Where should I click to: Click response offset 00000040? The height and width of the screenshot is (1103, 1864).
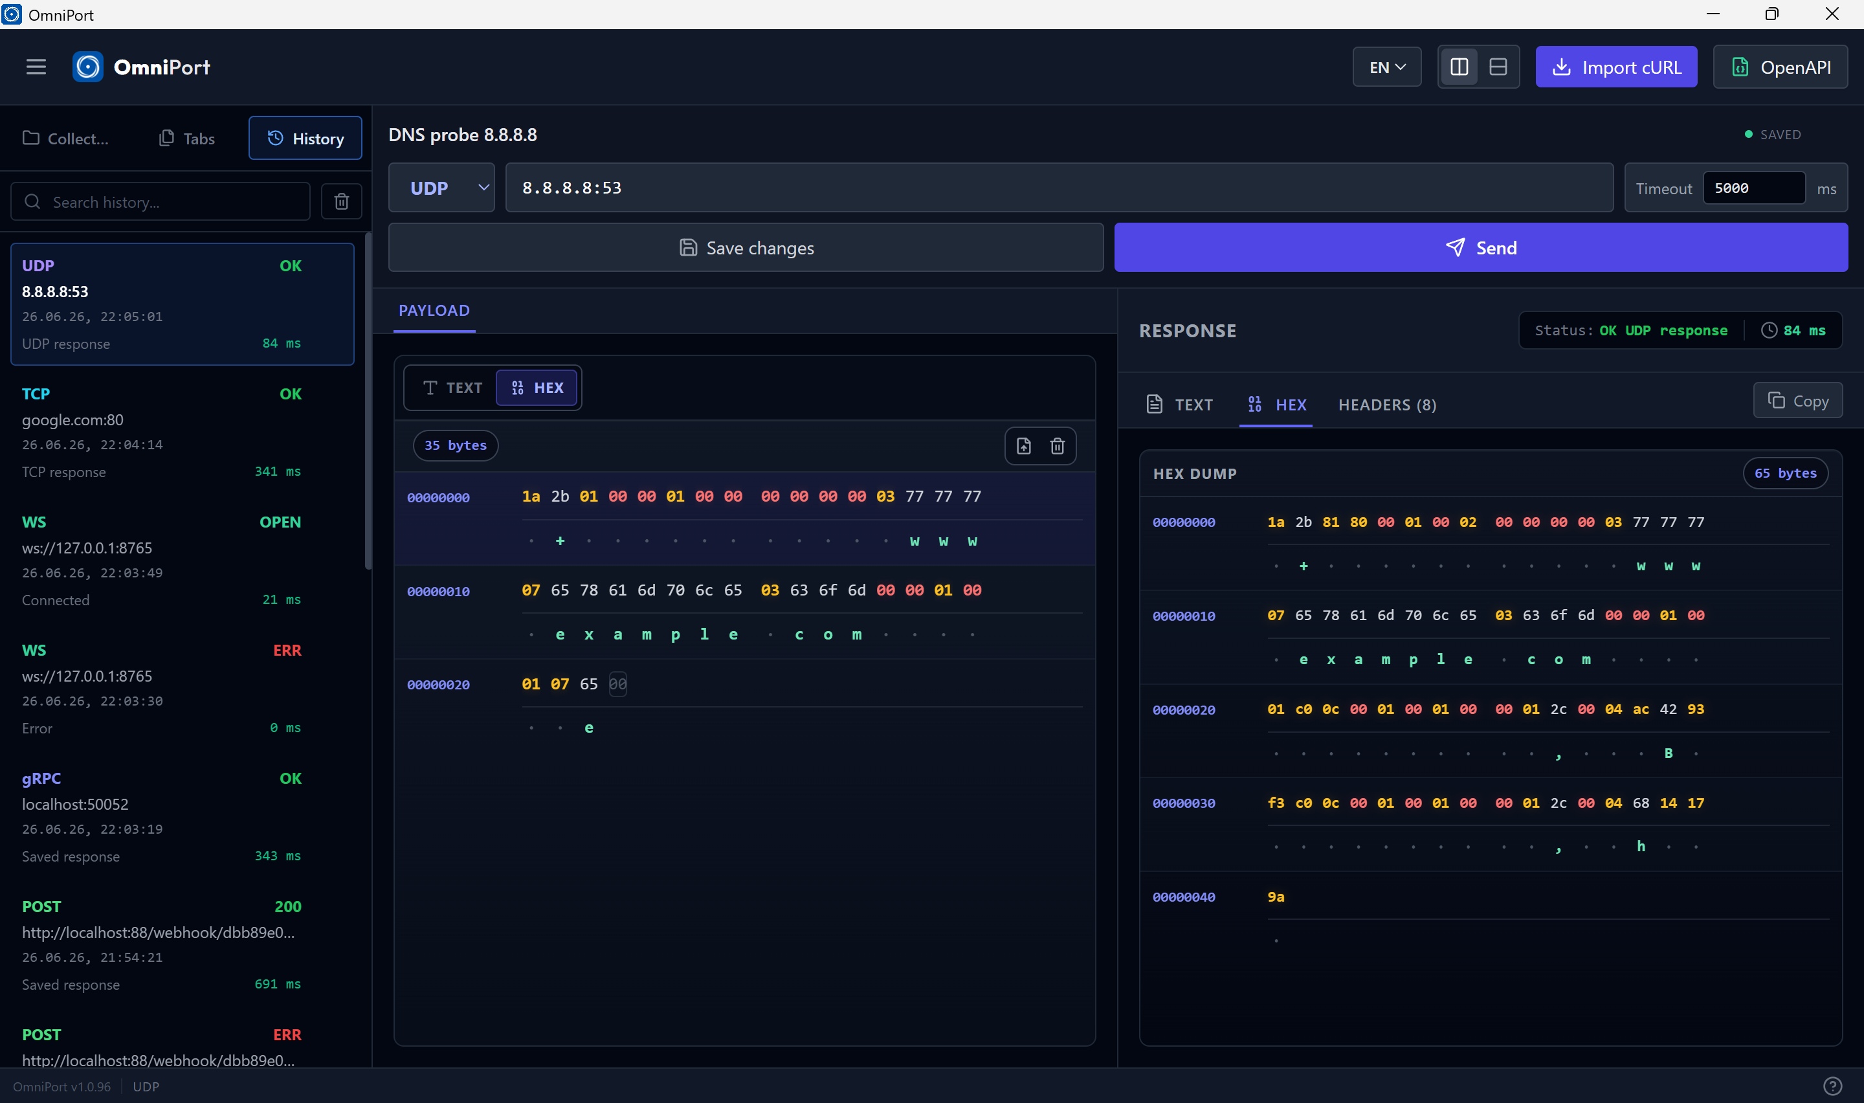point(1184,897)
